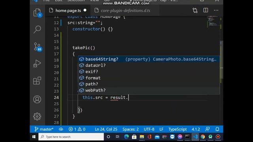Open Office from the taskbar
Screen dimensions: 253x142
pos(149,137)
